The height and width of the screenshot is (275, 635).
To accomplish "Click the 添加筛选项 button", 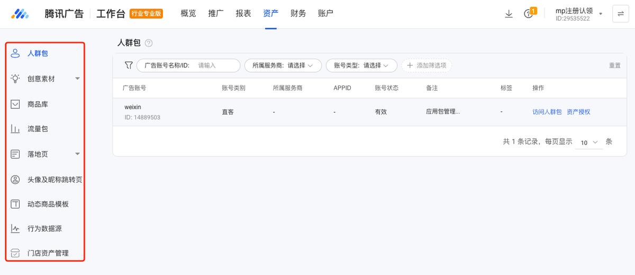I will coord(427,65).
